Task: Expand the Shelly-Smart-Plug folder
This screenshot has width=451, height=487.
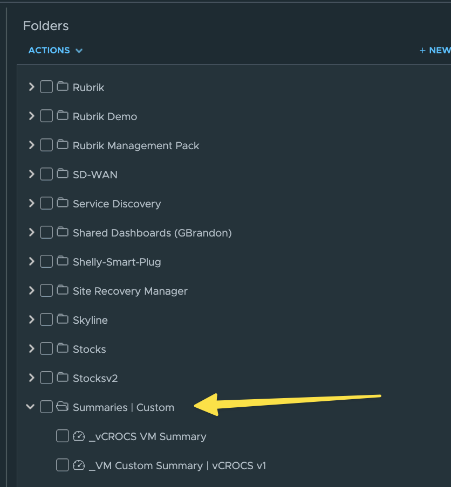Action: (31, 261)
